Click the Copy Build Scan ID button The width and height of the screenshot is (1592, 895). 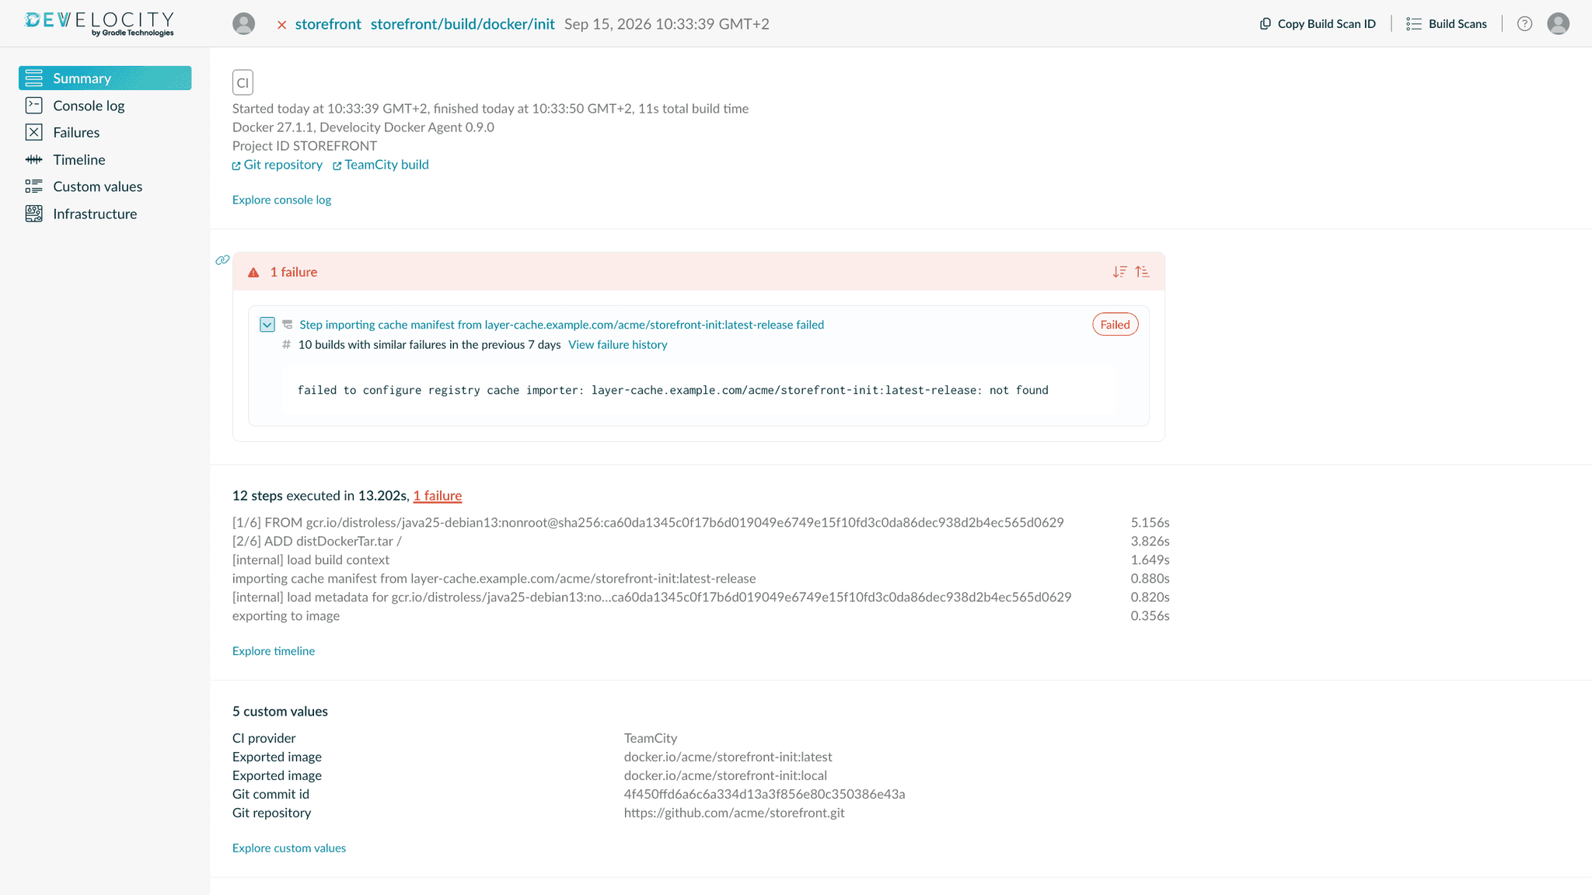(x=1318, y=23)
